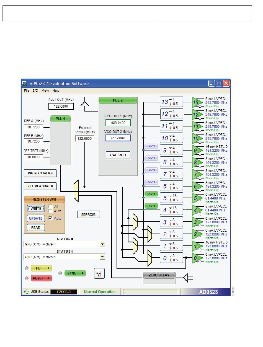Click the mux feeding the channel 3 divider

click(x=135, y=222)
